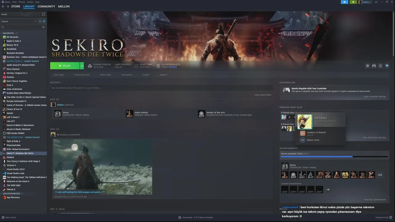This screenshot has width=395, height=222.
Task: Open the green notifications bell
Action: pos(353,2)
